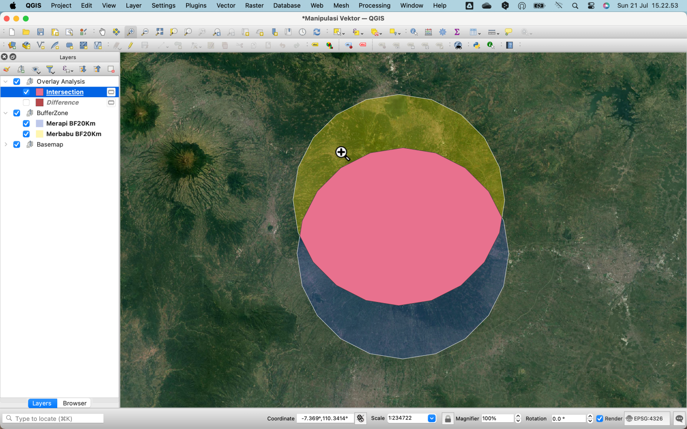Open the Plugins menu
Image resolution: width=687 pixels, height=429 pixels.
pos(196,5)
